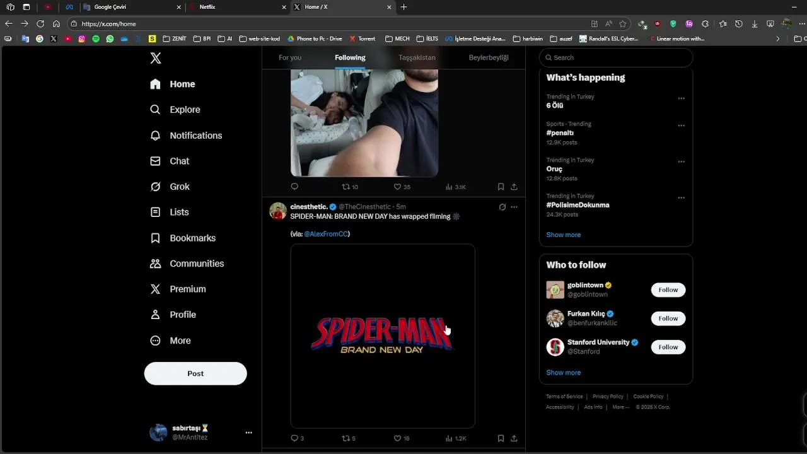
Task: Bookmark the Spider-Man post
Action: click(501, 438)
